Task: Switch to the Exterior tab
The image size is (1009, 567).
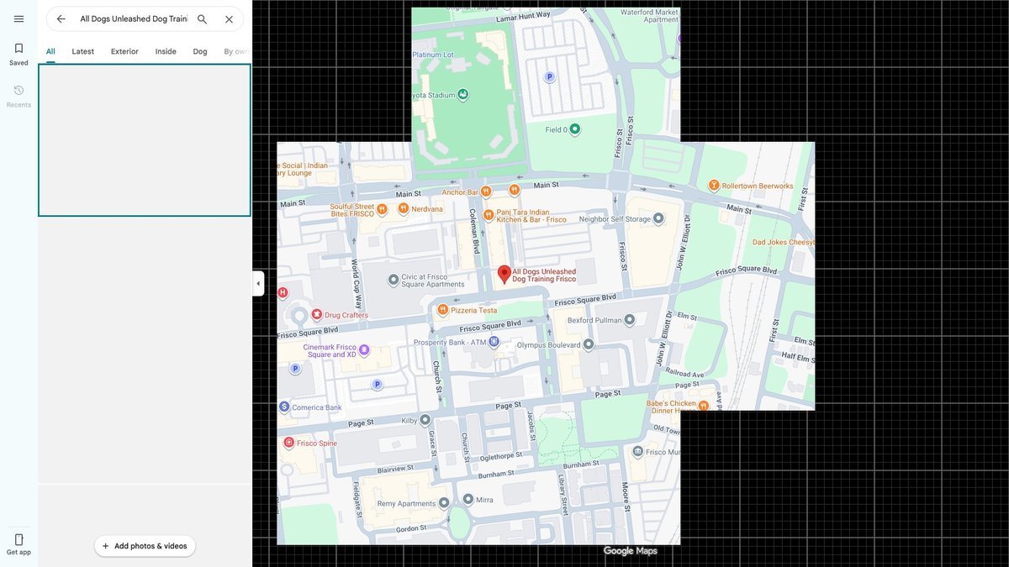Action: (124, 51)
